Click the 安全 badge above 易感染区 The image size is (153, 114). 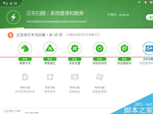[50, 59]
